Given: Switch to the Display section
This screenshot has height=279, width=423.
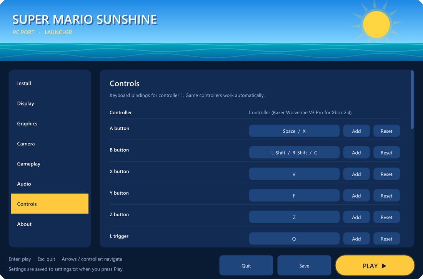Looking at the screenshot, I should [50, 104].
